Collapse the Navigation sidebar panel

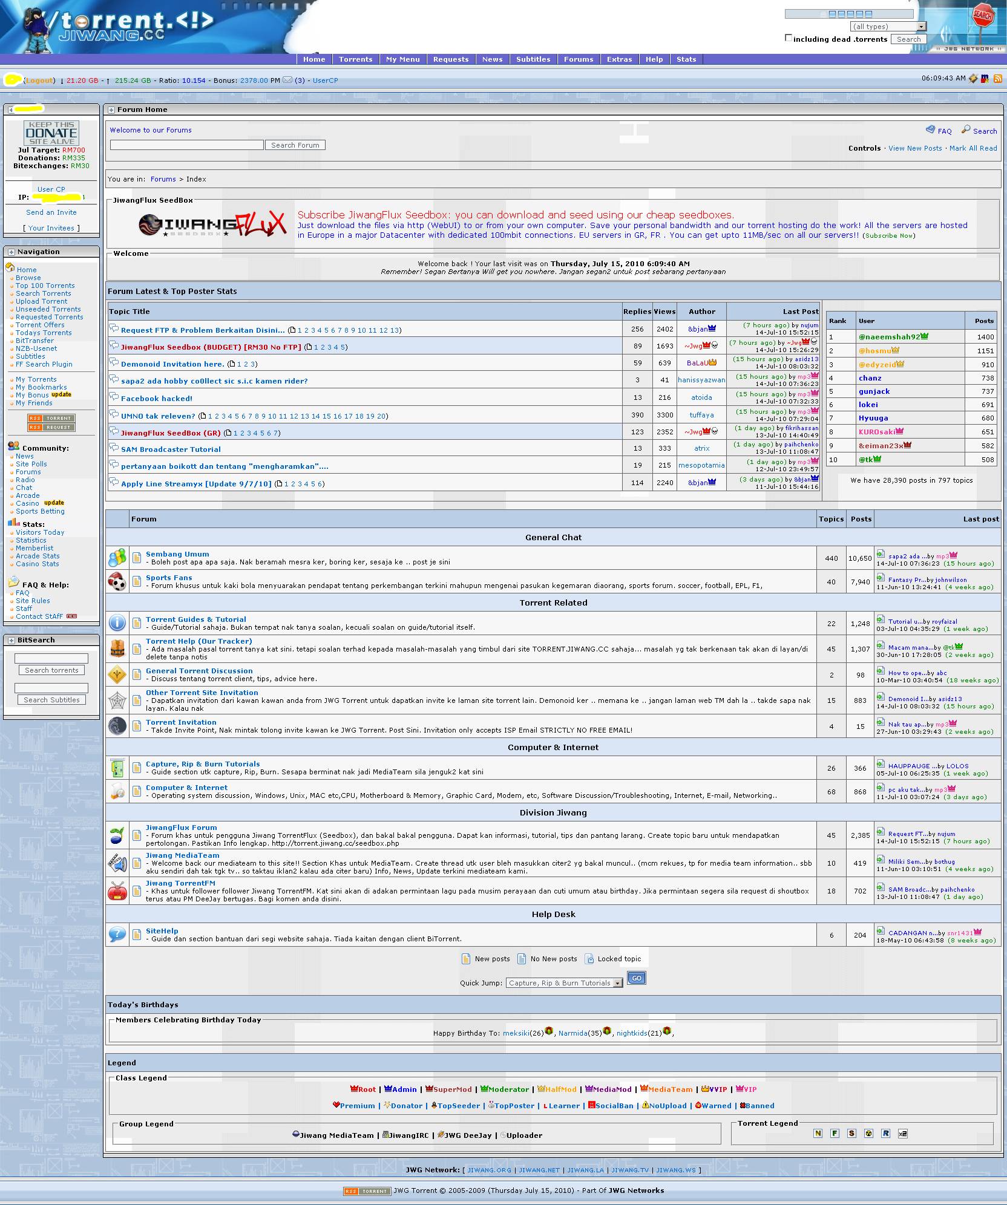click(11, 252)
